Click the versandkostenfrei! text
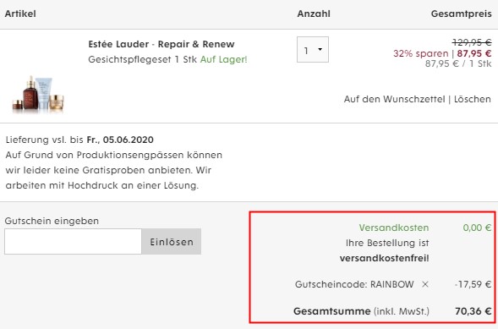 (385, 258)
